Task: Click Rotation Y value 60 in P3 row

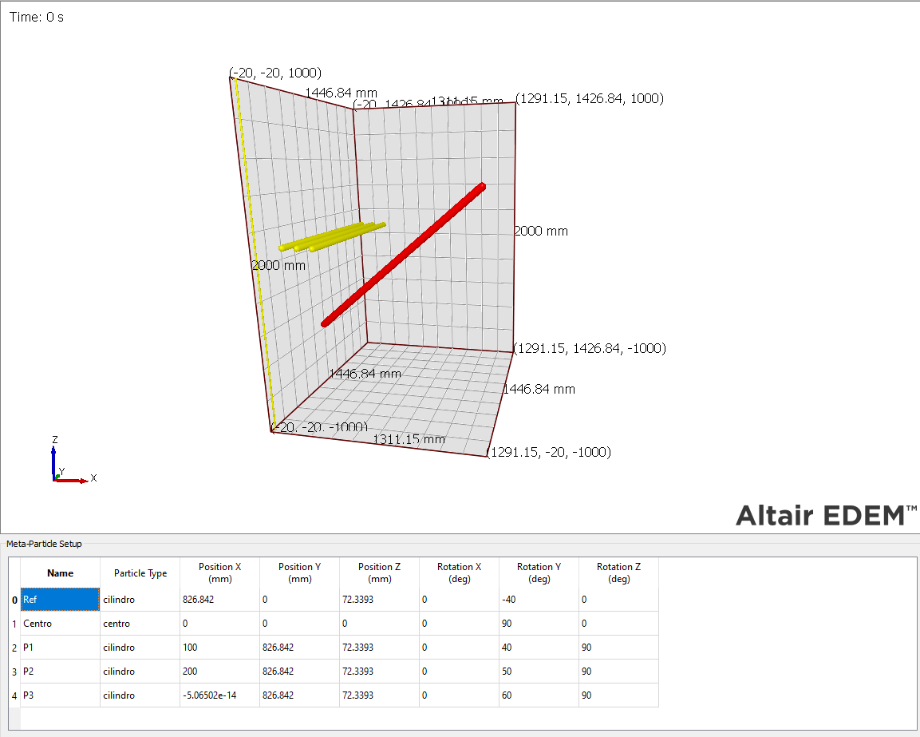Action: (539, 695)
